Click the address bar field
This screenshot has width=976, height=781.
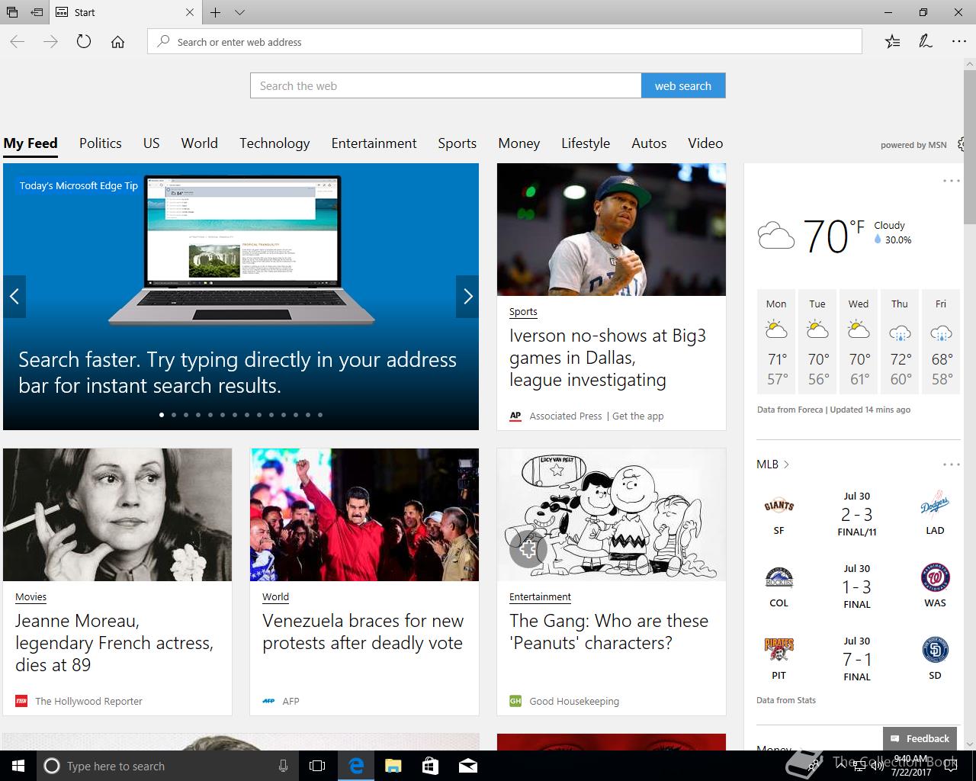click(505, 42)
